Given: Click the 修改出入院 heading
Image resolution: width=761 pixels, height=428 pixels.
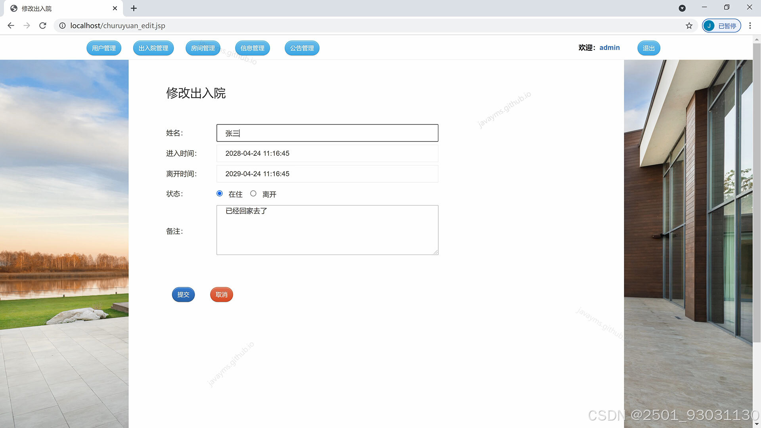Looking at the screenshot, I should click(x=196, y=93).
